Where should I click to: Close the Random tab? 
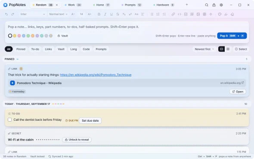57,5
